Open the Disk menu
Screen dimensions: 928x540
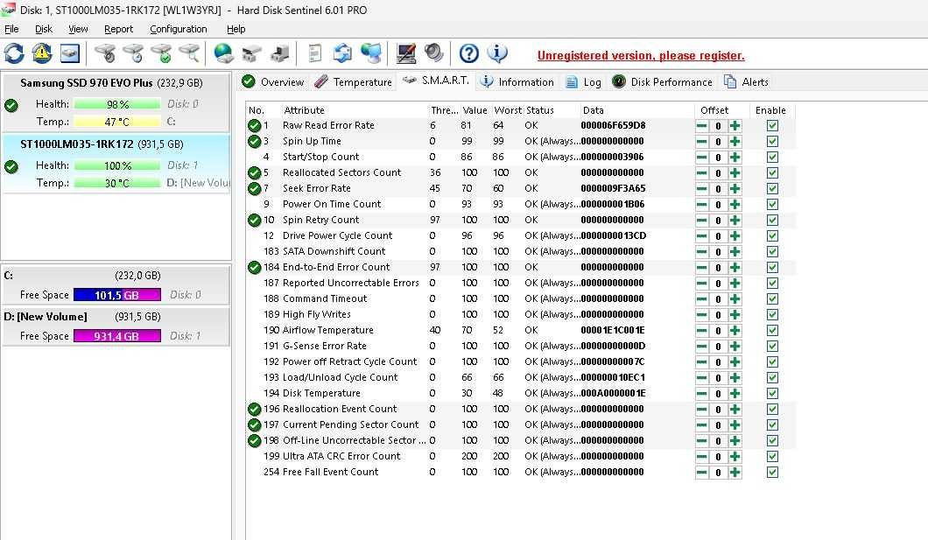point(43,29)
